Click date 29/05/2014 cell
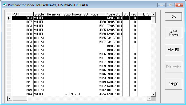186x105 pixels. pyautogui.click(x=114, y=22)
